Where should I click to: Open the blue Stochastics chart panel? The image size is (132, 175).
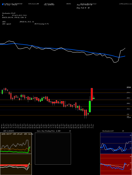[x=116, y=143]
